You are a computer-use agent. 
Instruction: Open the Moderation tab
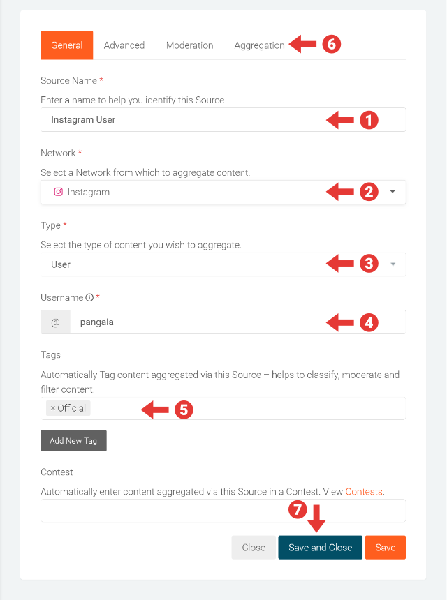click(189, 45)
